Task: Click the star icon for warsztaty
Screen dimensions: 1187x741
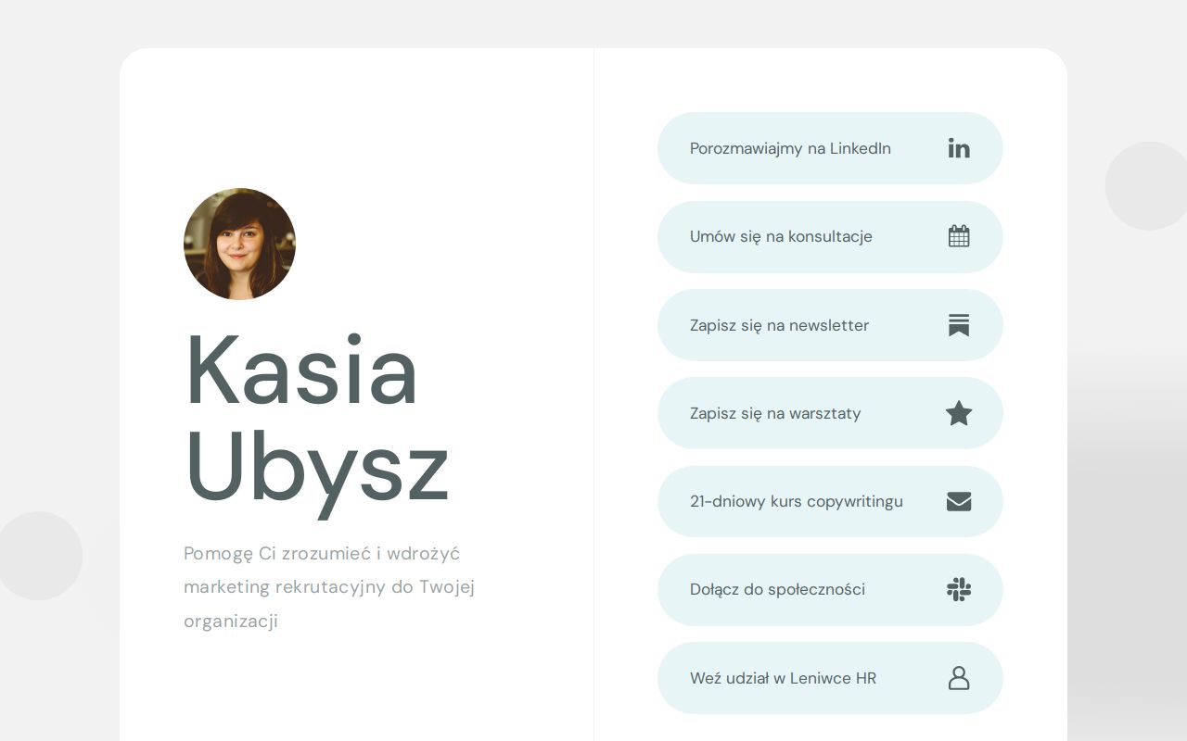Action: click(x=959, y=413)
